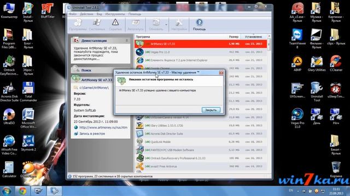This screenshot has width=350, height=196.
Task: Select the ArtMoney SE v7.33 row
Action: 201,44
